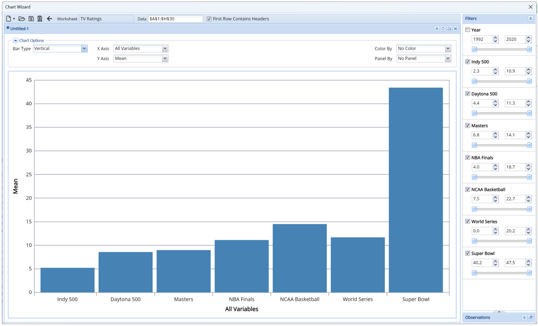Click the Save As icon in toolbar

click(x=40, y=19)
